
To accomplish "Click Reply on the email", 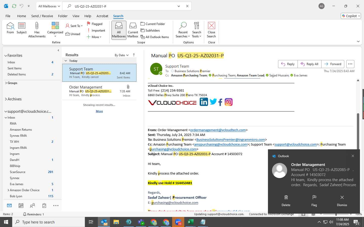I will pyautogui.click(x=288, y=64).
